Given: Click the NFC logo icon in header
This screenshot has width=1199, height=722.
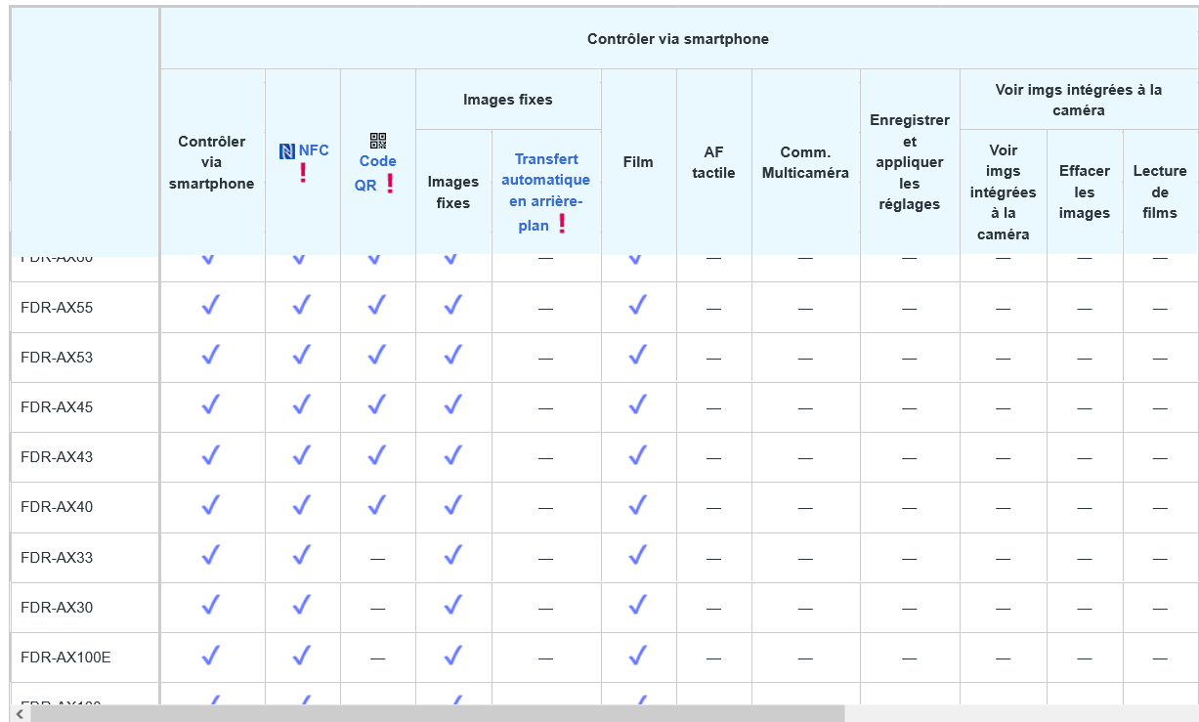Looking at the screenshot, I should 287,150.
